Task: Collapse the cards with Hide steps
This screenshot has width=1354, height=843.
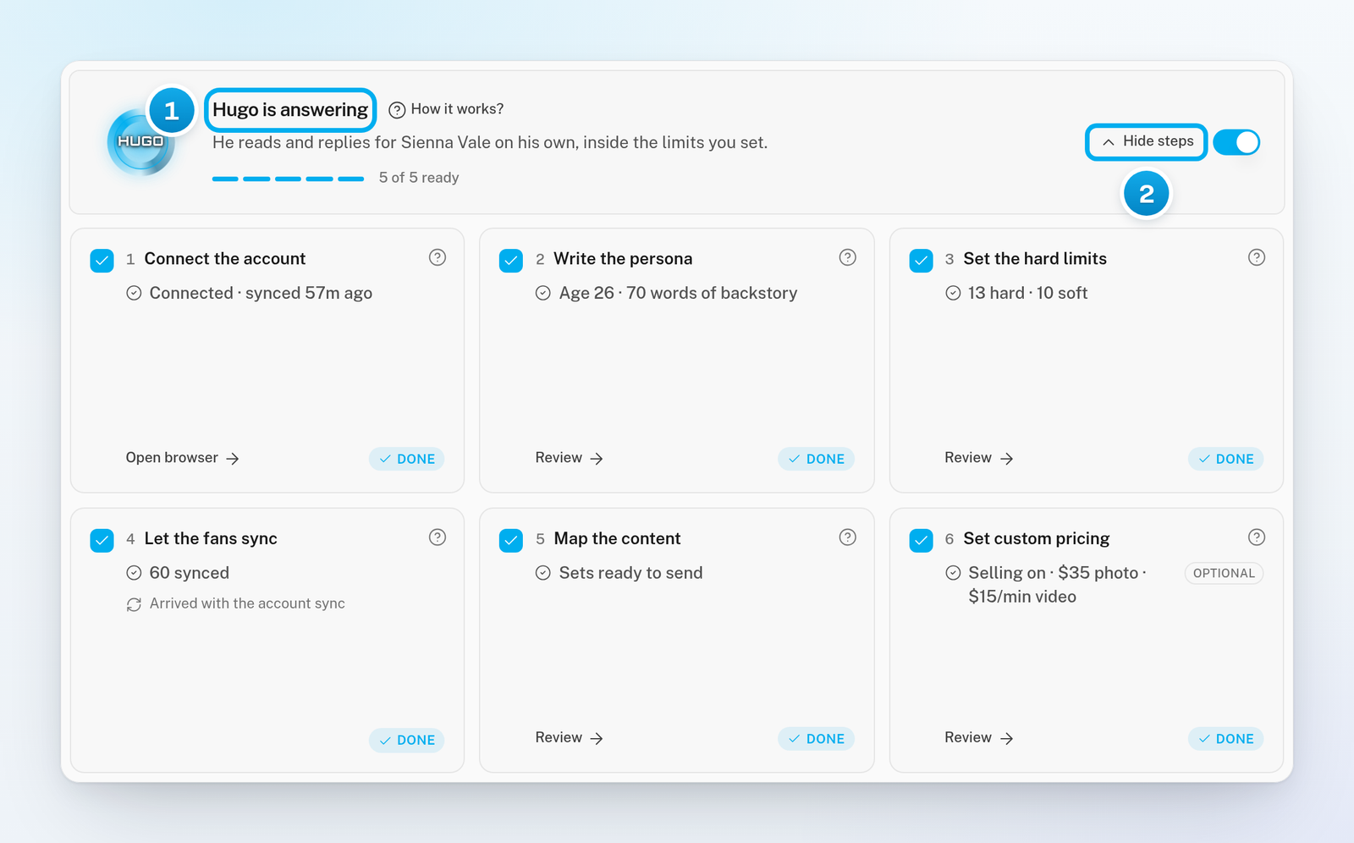Action: (x=1147, y=141)
